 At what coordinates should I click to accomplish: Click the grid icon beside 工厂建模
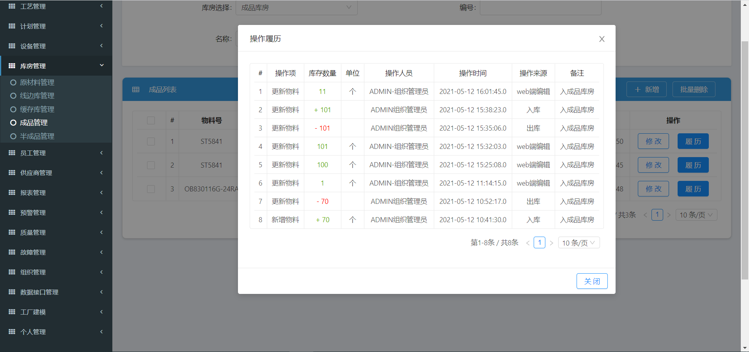click(x=12, y=312)
